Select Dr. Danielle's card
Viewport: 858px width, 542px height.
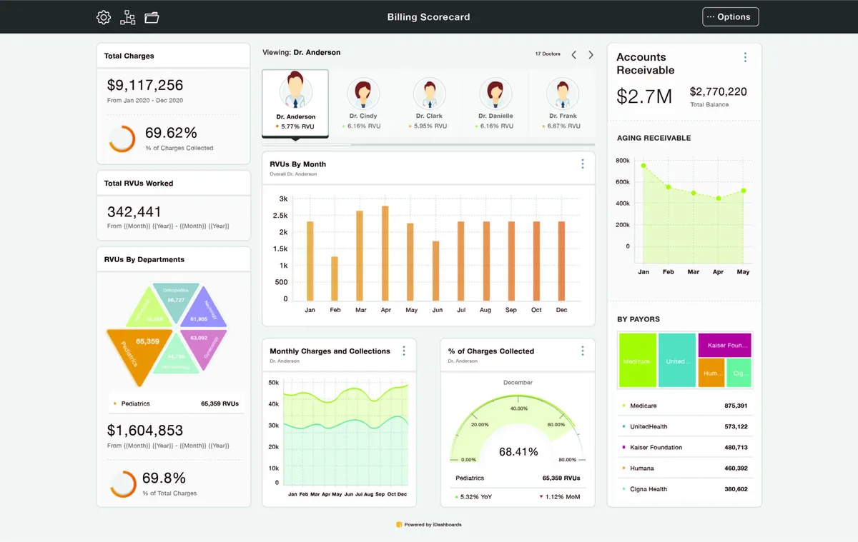coord(495,102)
